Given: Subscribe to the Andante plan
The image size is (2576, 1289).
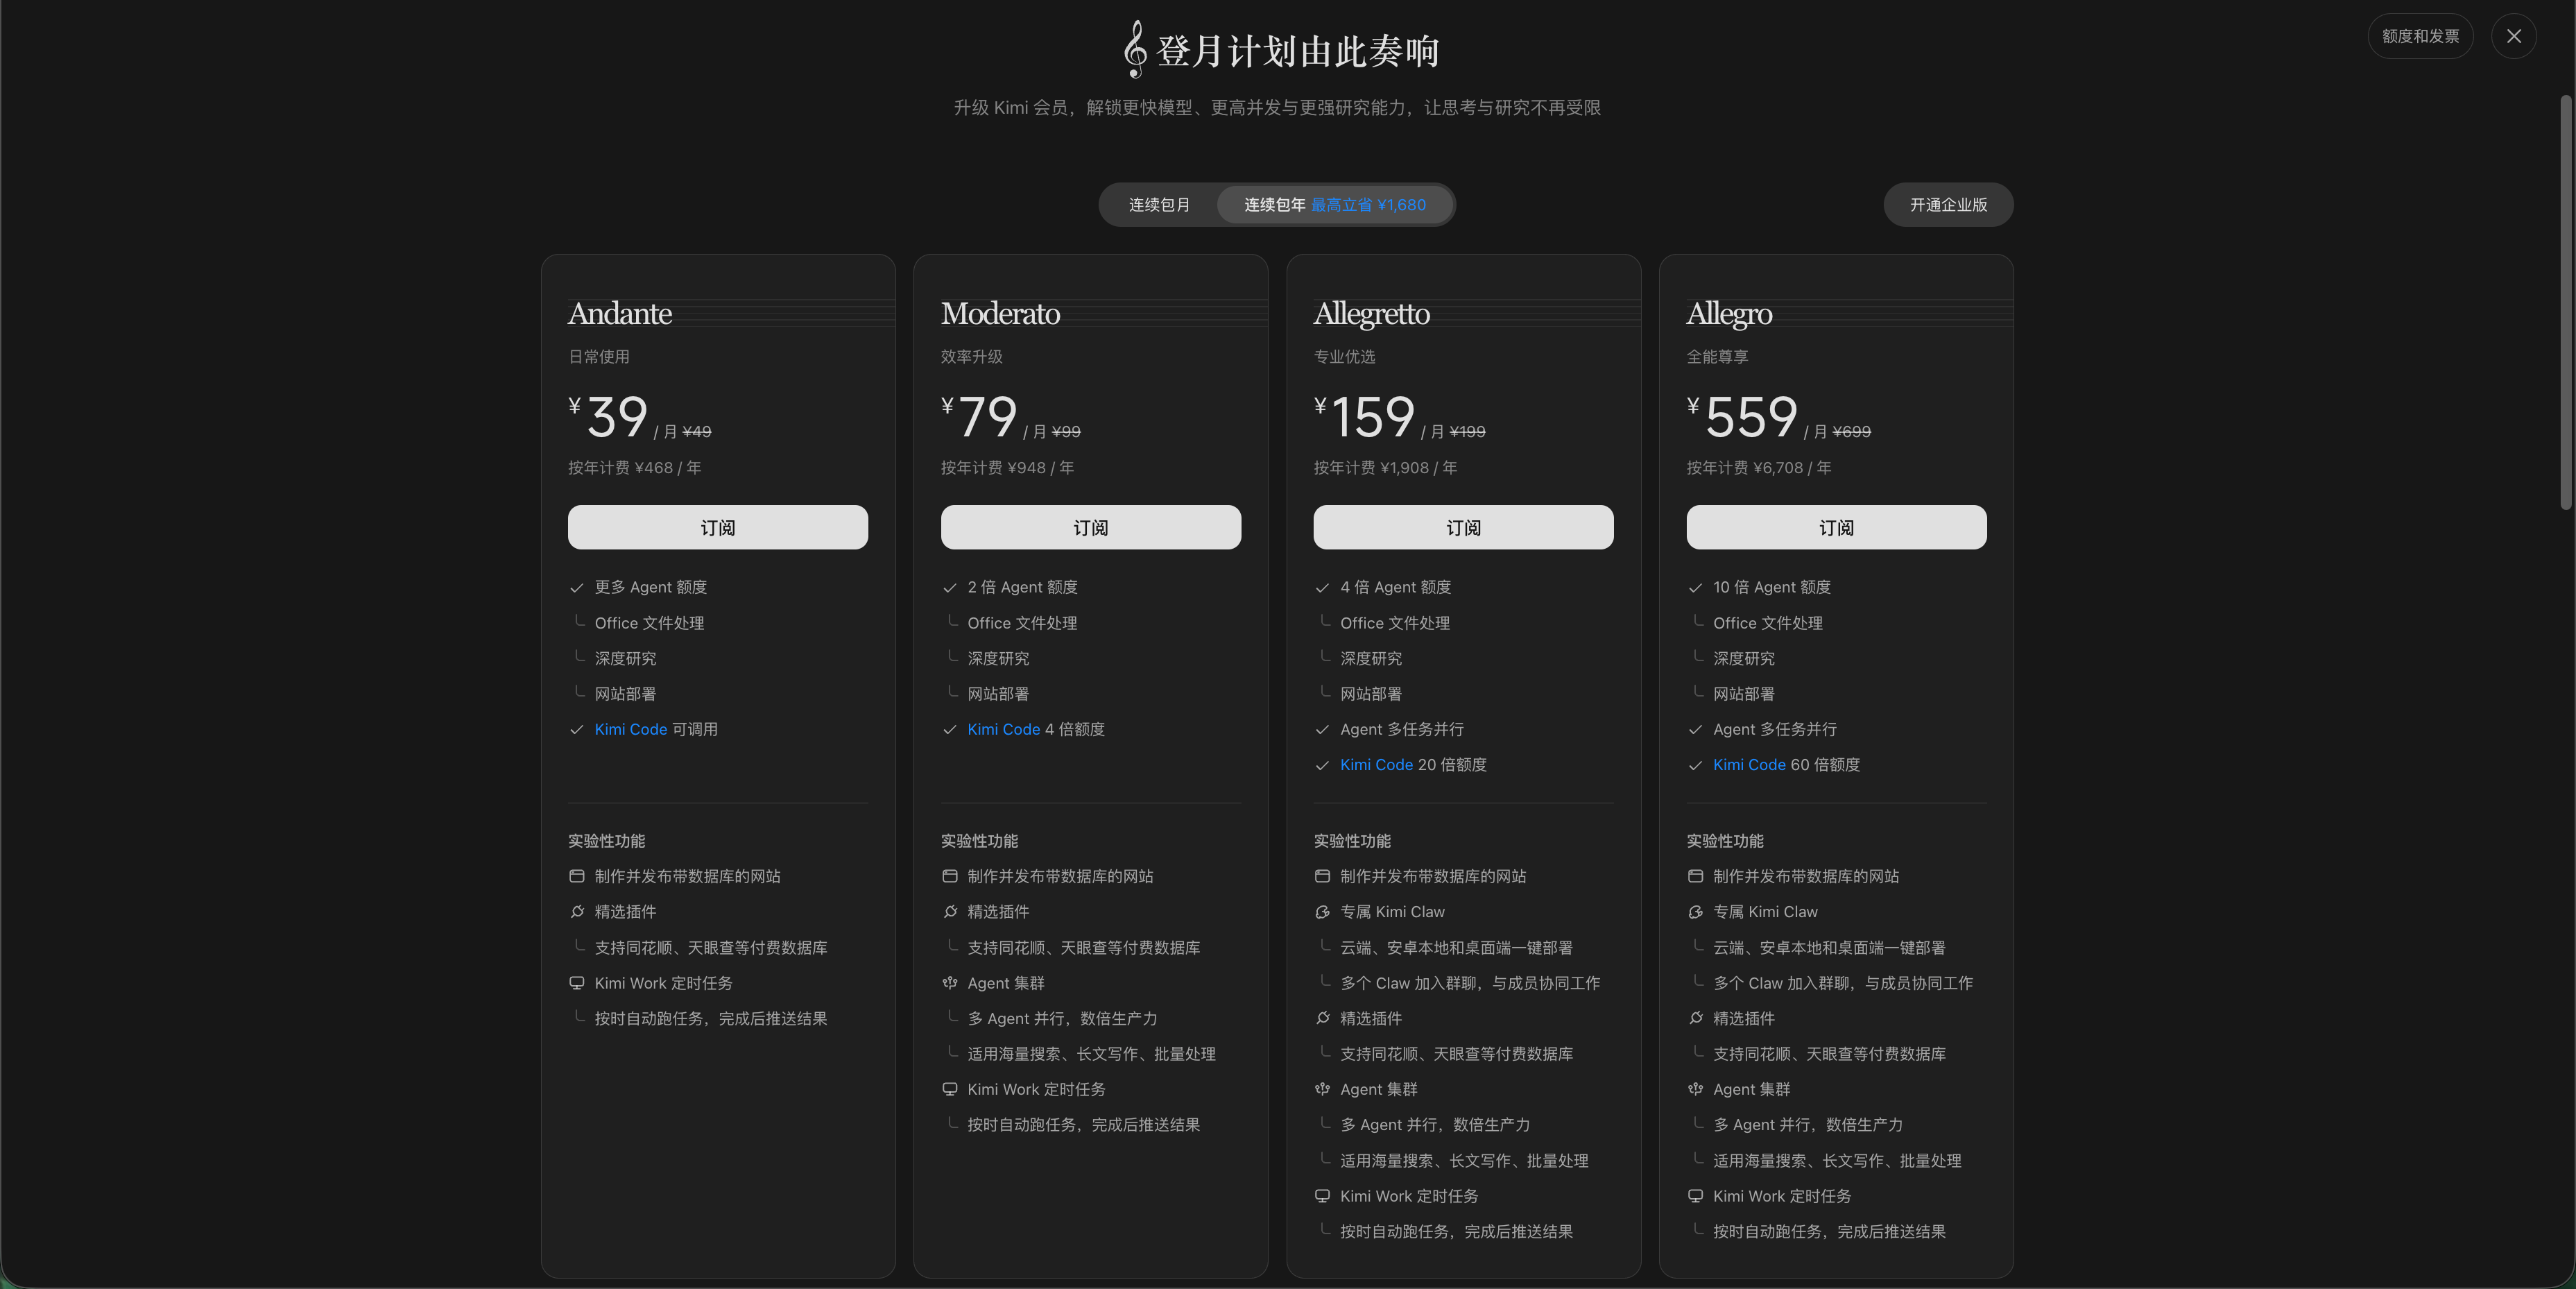Looking at the screenshot, I should tap(718, 527).
